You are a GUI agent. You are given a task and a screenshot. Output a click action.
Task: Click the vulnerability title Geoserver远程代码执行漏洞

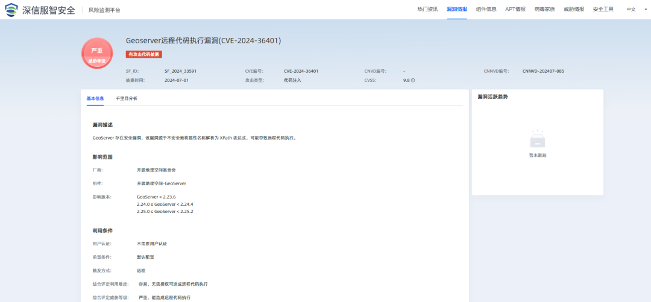pyautogui.click(x=204, y=40)
